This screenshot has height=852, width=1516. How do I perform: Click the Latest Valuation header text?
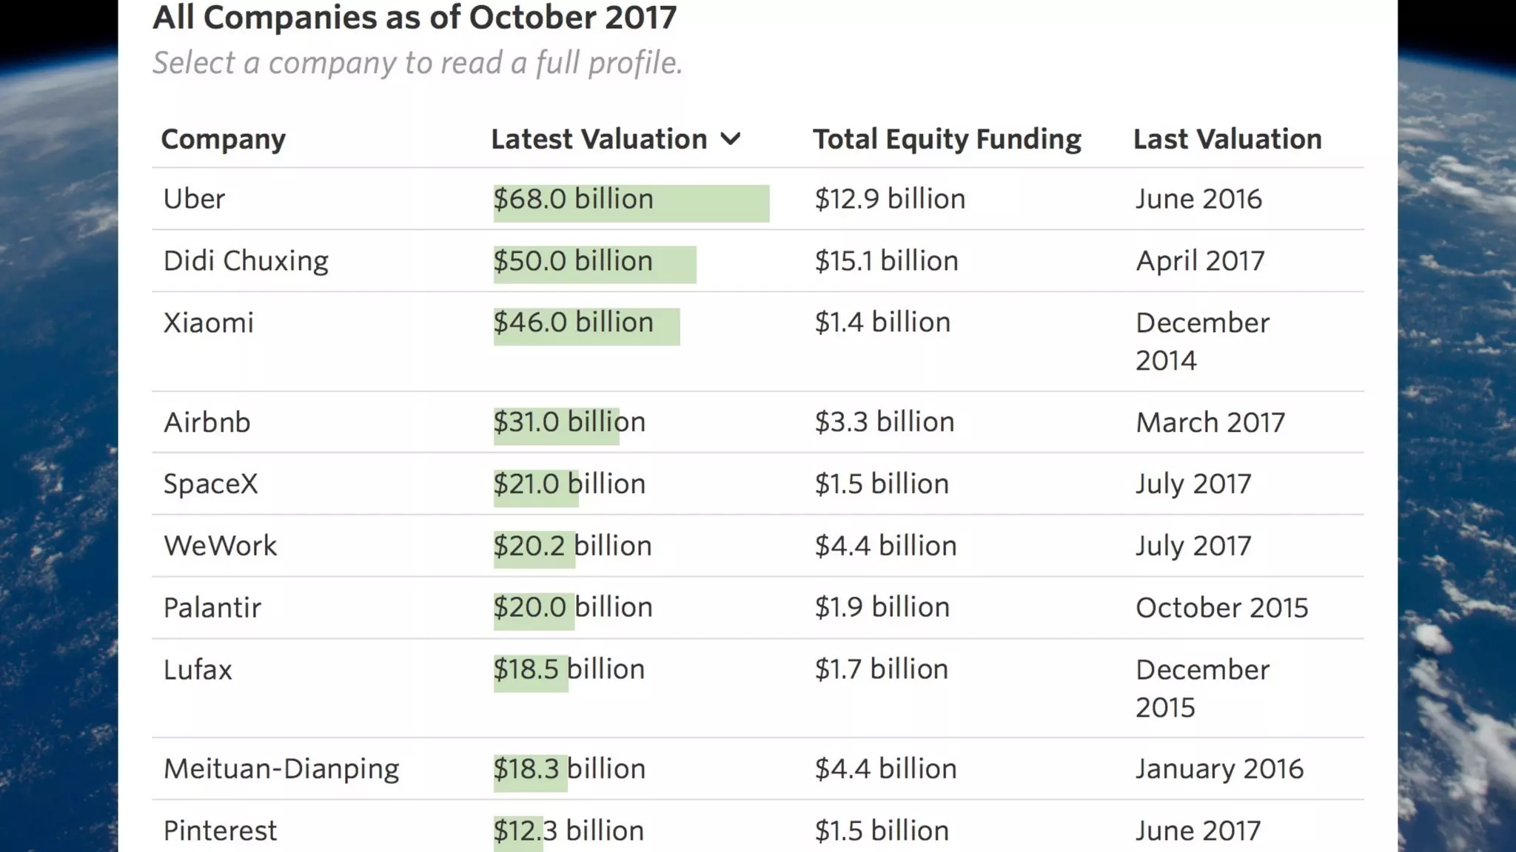pos(599,139)
